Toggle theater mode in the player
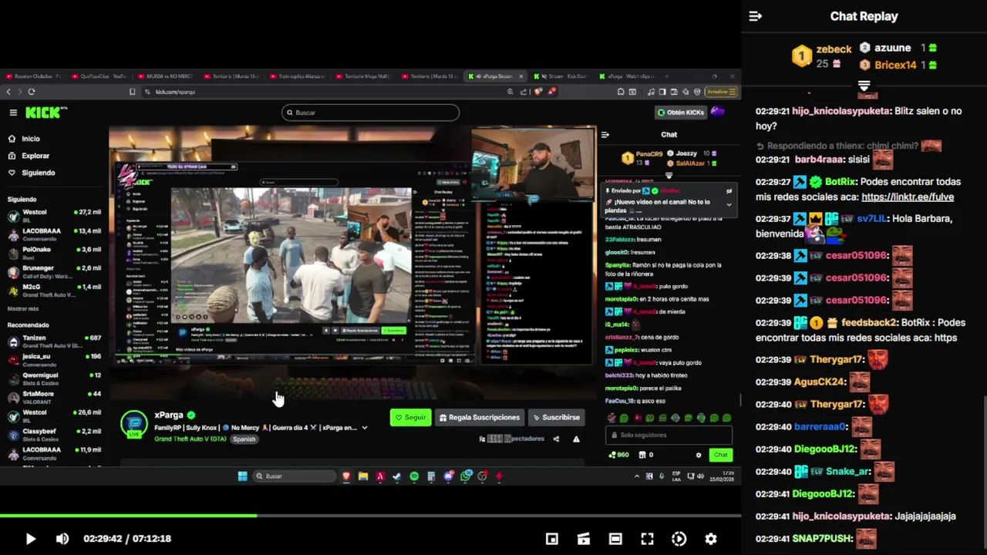 (x=615, y=539)
